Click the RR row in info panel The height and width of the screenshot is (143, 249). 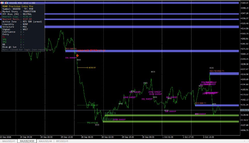point(13,44)
